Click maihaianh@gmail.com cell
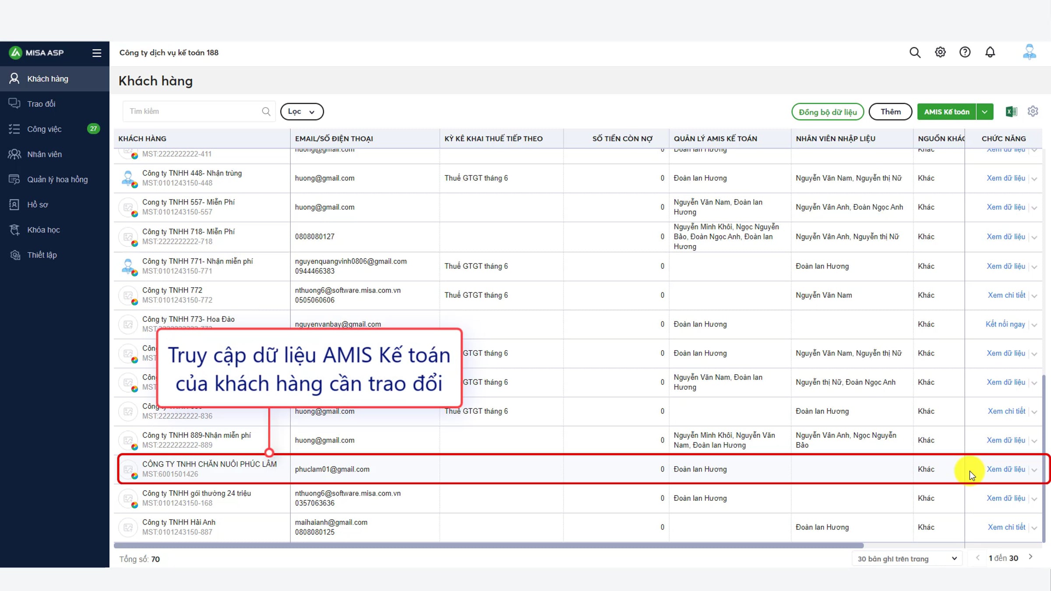The width and height of the screenshot is (1051, 591). tap(331, 522)
